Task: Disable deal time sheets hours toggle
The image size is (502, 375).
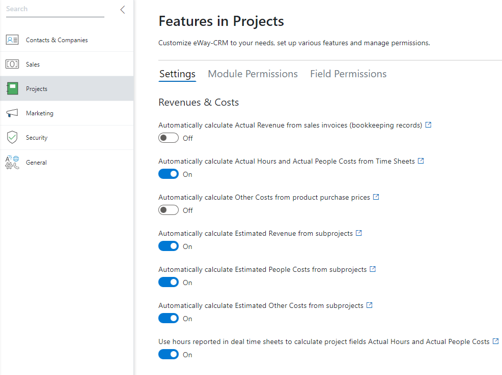Action: tap(169, 355)
